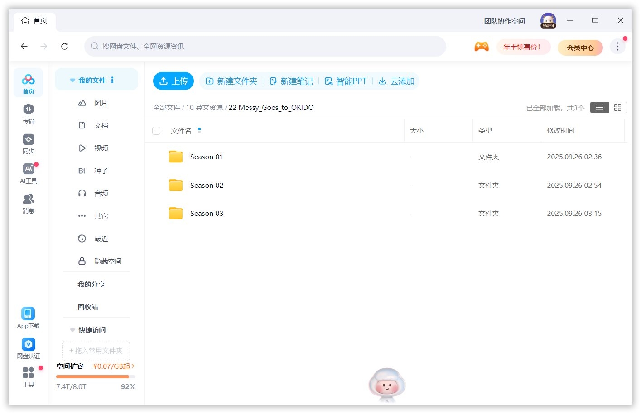Tick the select-all checkbox in header

(x=156, y=131)
